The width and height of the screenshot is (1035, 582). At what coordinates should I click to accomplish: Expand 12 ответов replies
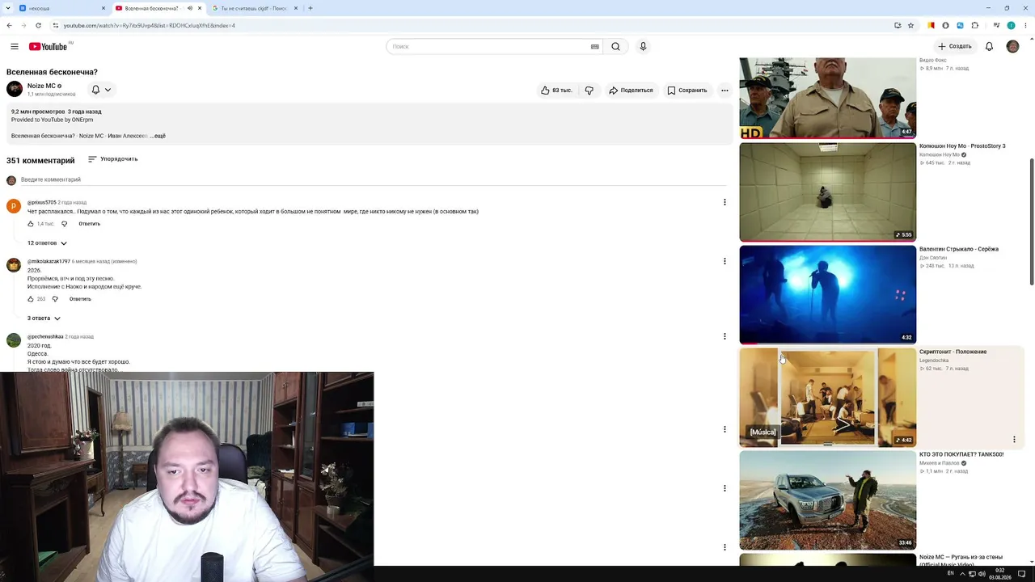pyautogui.click(x=47, y=243)
